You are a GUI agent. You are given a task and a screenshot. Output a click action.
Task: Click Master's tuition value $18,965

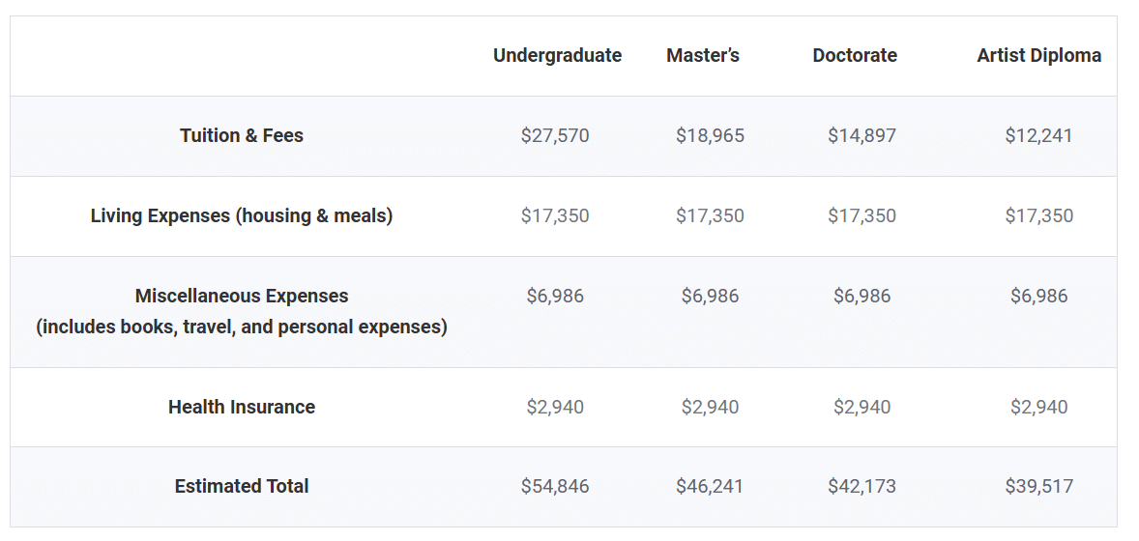tap(710, 135)
